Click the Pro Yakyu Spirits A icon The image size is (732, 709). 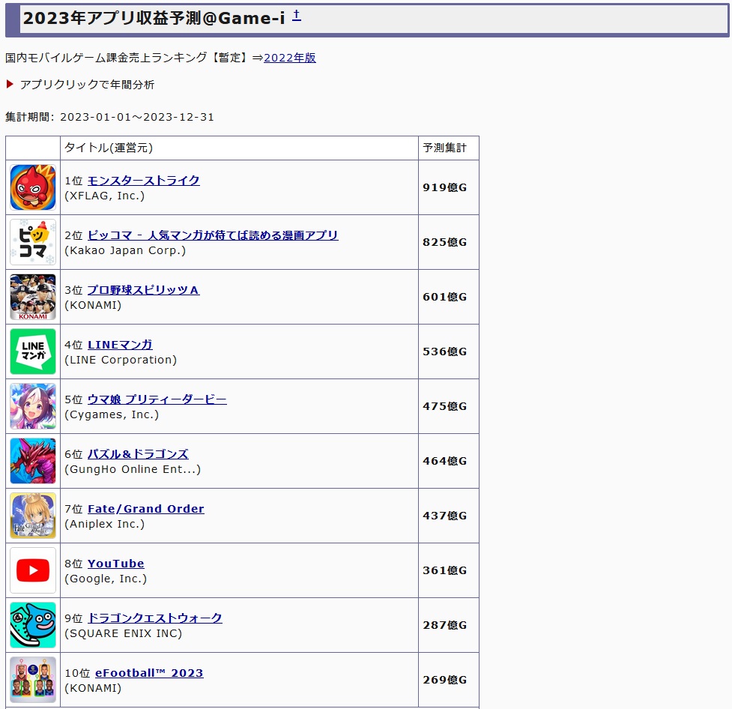(x=33, y=297)
